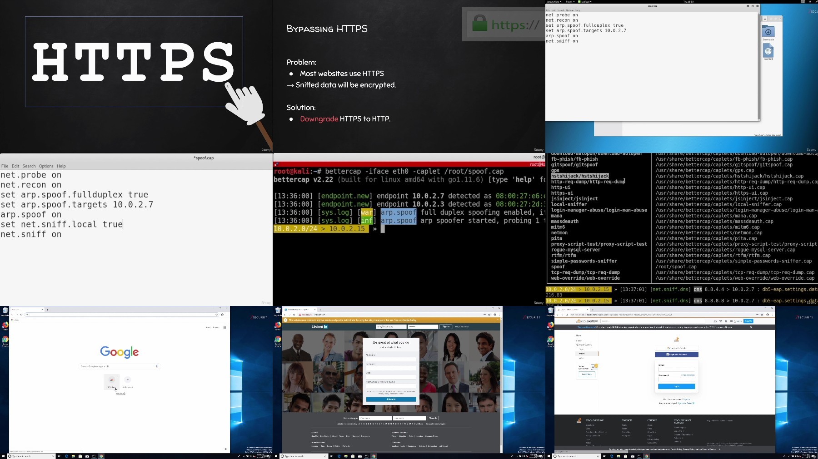The image size is (818, 459).
Task: Click the LinkedIn logo
Action: coord(319,327)
